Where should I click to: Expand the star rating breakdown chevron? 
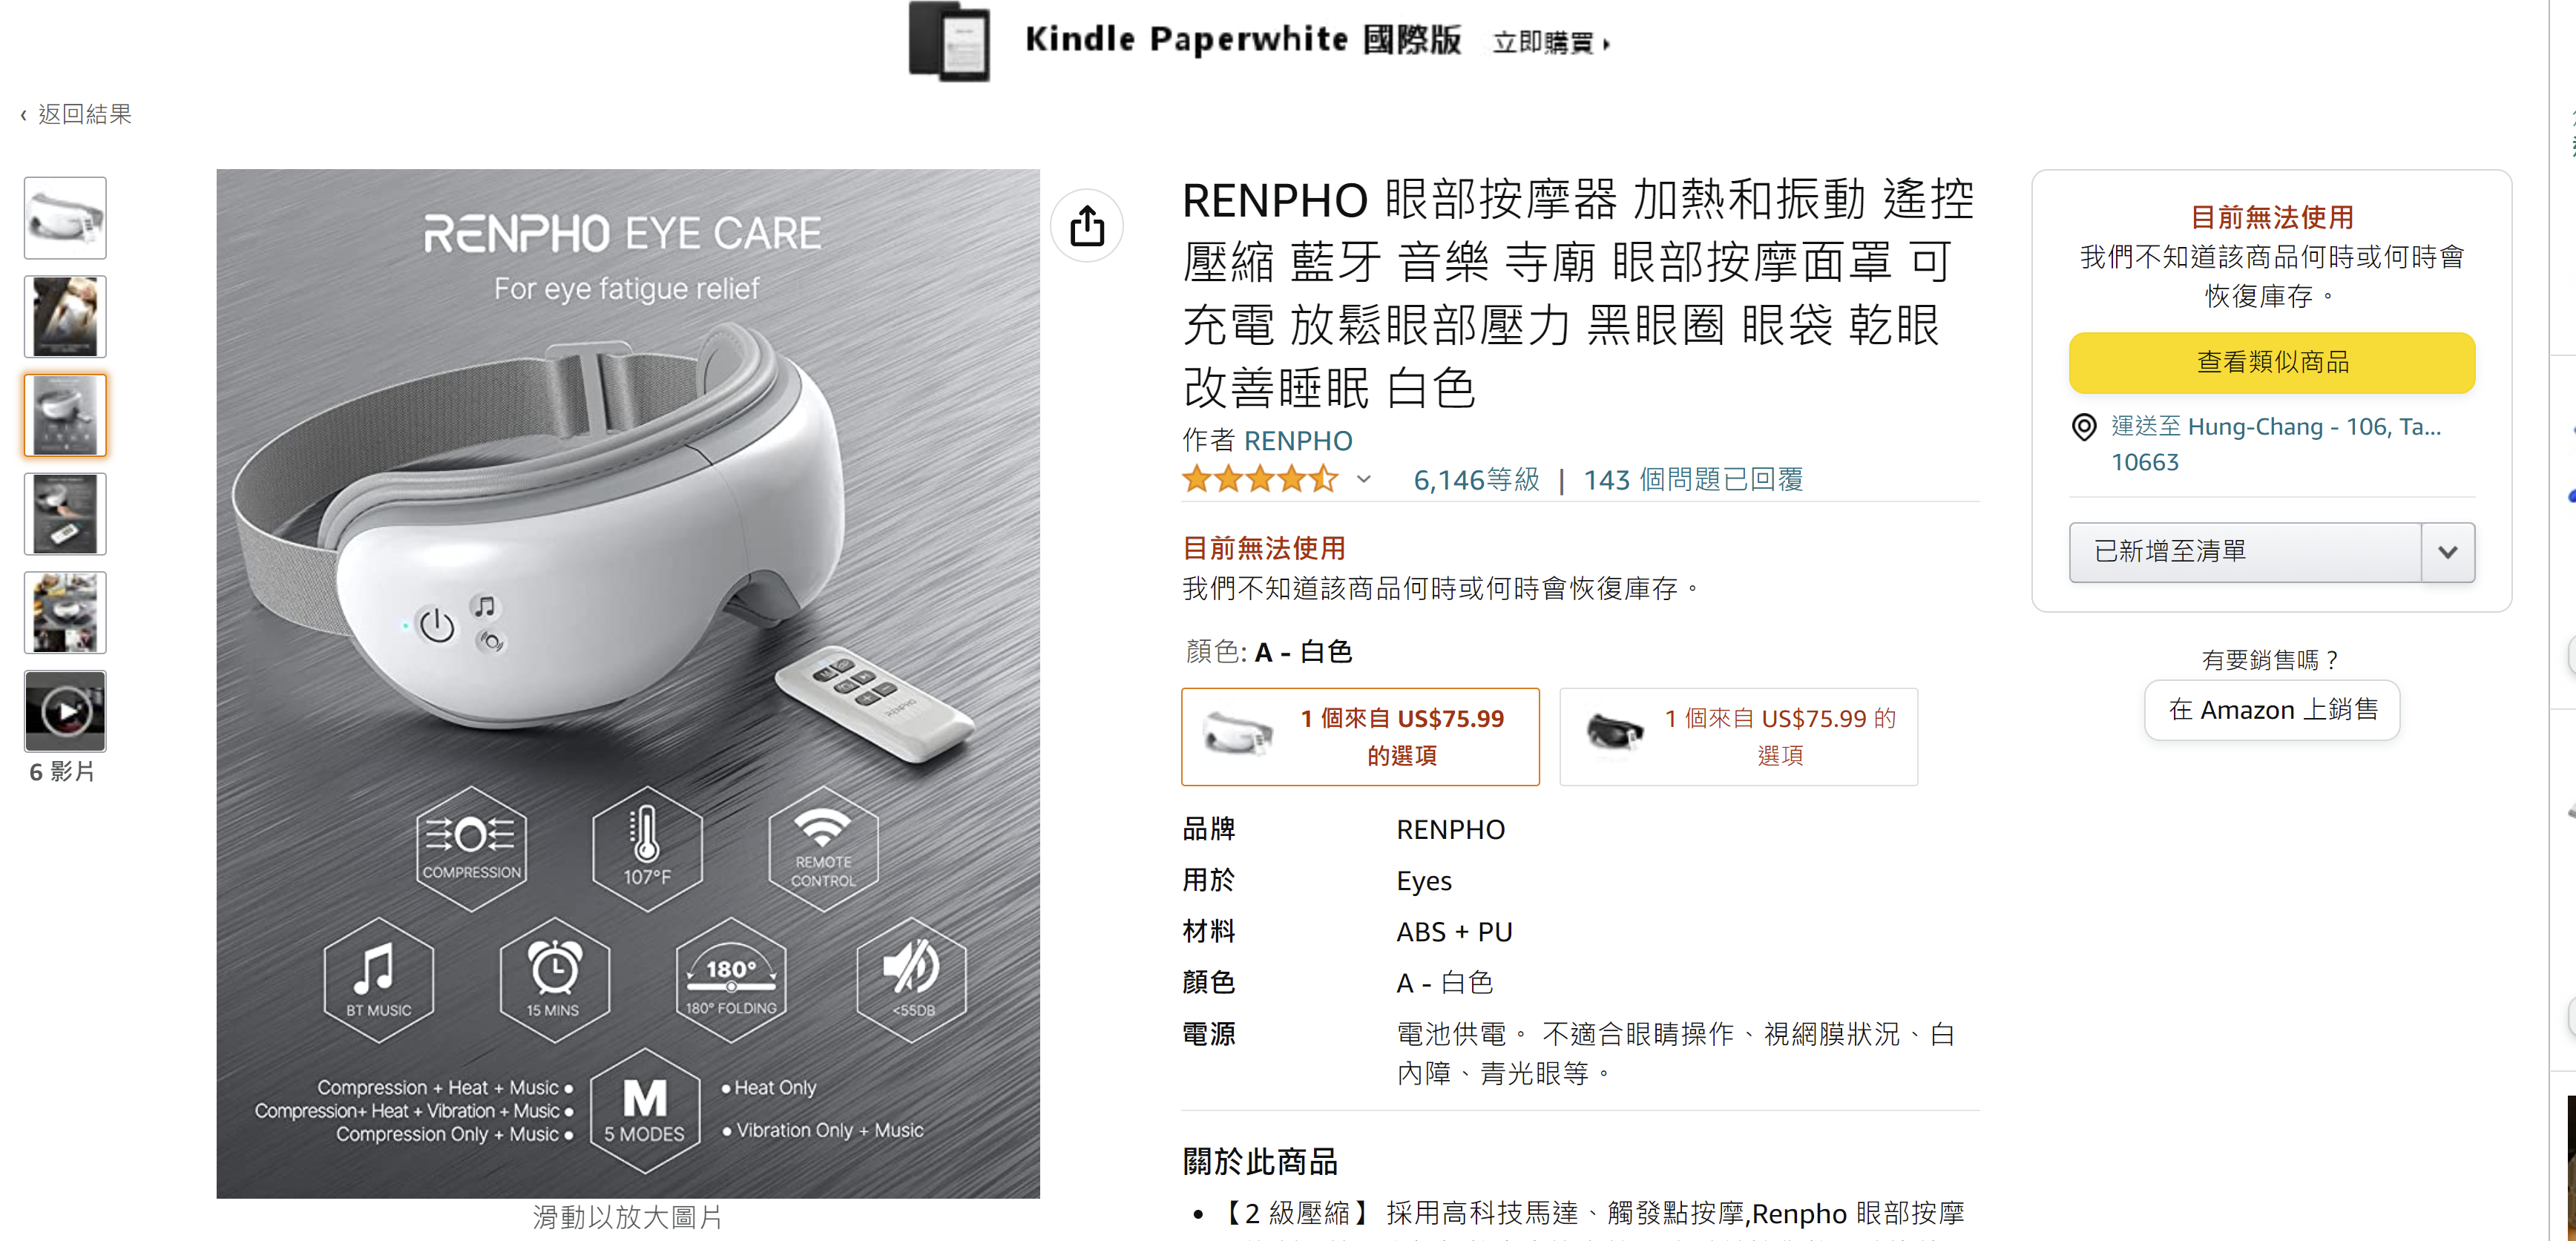coord(1363,479)
